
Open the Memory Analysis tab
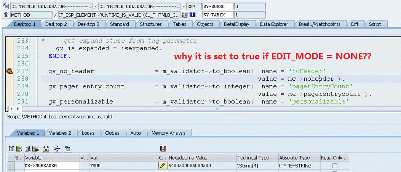[x=168, y=133]
